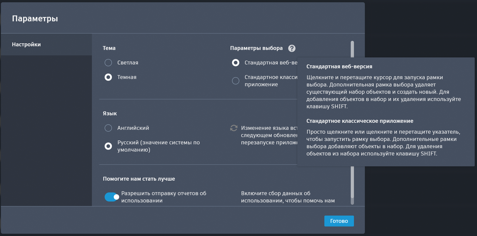Open the Настройки tab in sidebar

pos(46,45)
